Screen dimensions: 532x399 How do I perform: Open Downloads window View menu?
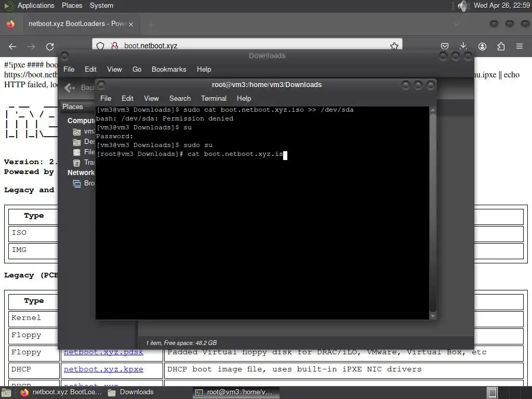114,69
